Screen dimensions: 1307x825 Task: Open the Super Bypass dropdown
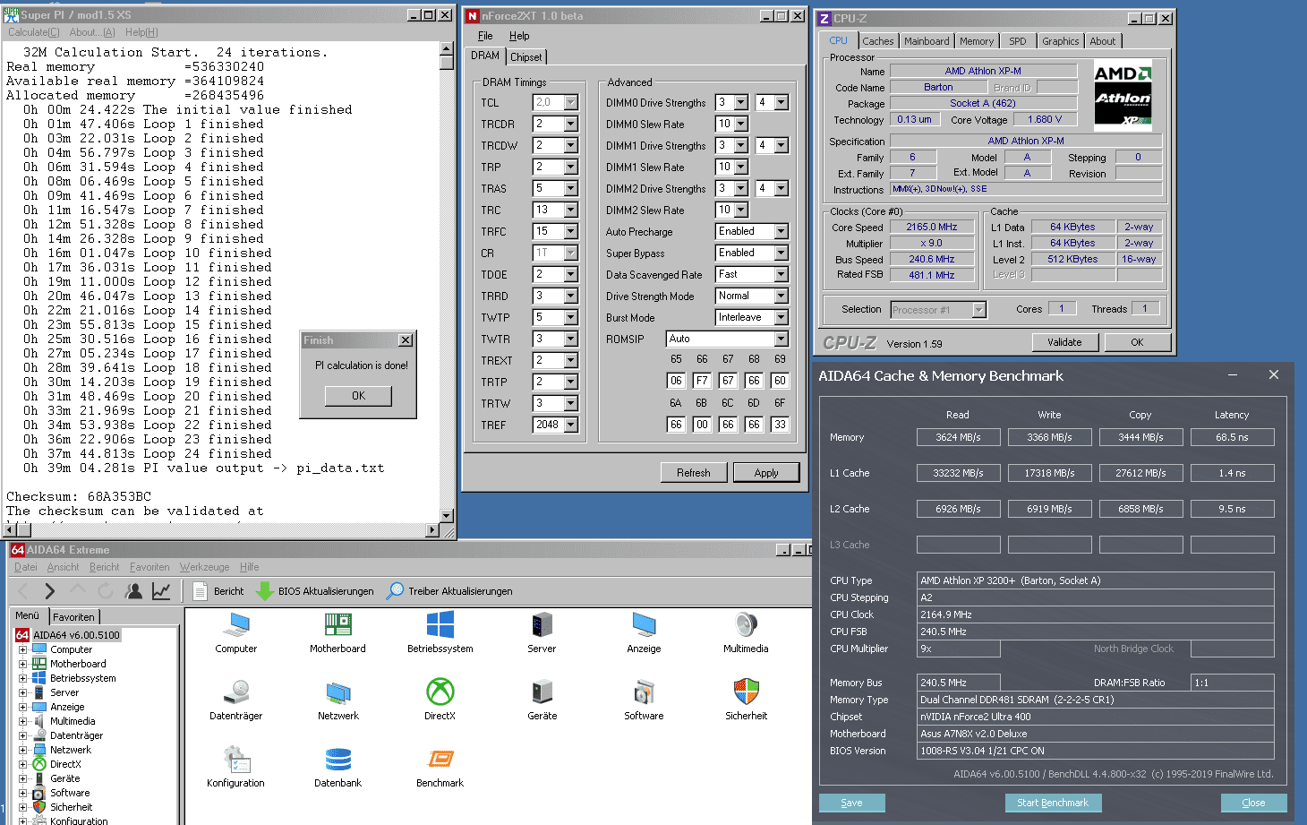tap(781, 254)
